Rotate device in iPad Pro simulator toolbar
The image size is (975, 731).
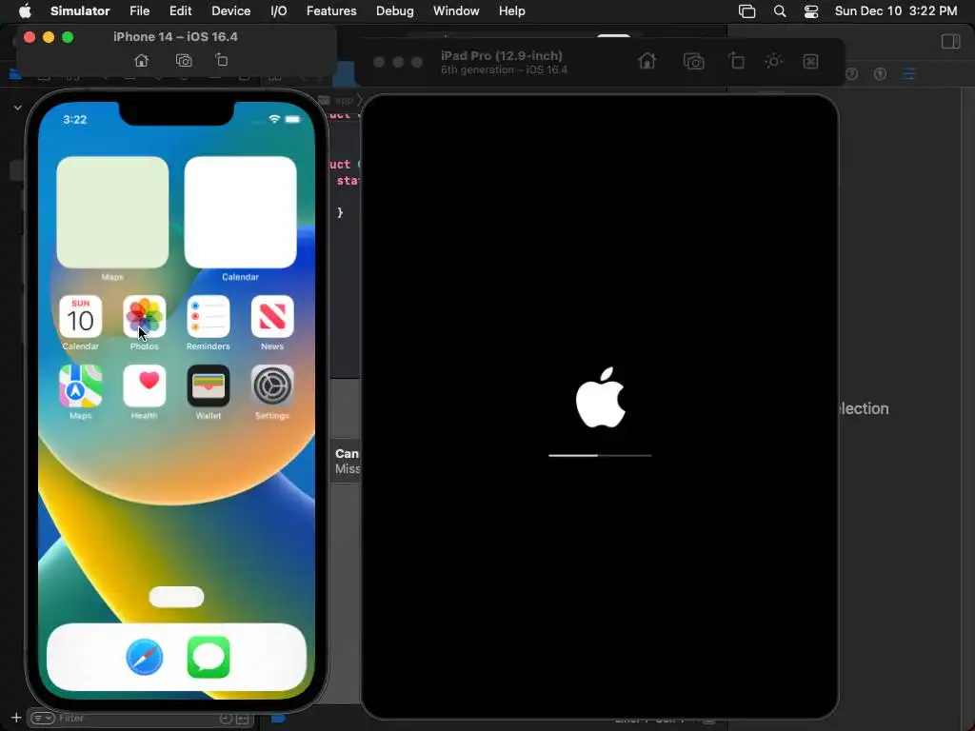[x=736, y=61]
